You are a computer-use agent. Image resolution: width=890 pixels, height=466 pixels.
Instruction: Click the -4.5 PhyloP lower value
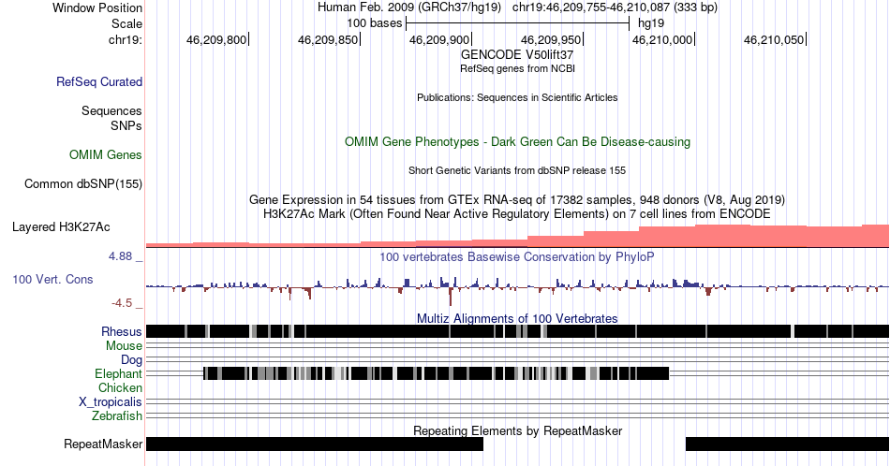coord(122,303)
